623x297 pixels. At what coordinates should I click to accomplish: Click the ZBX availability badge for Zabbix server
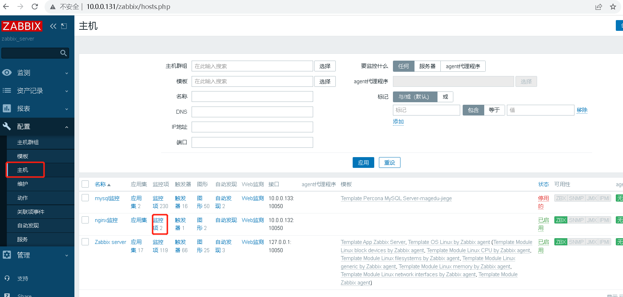(x=561, y=242)
